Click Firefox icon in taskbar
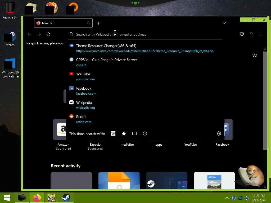 (x=37, y=198)
